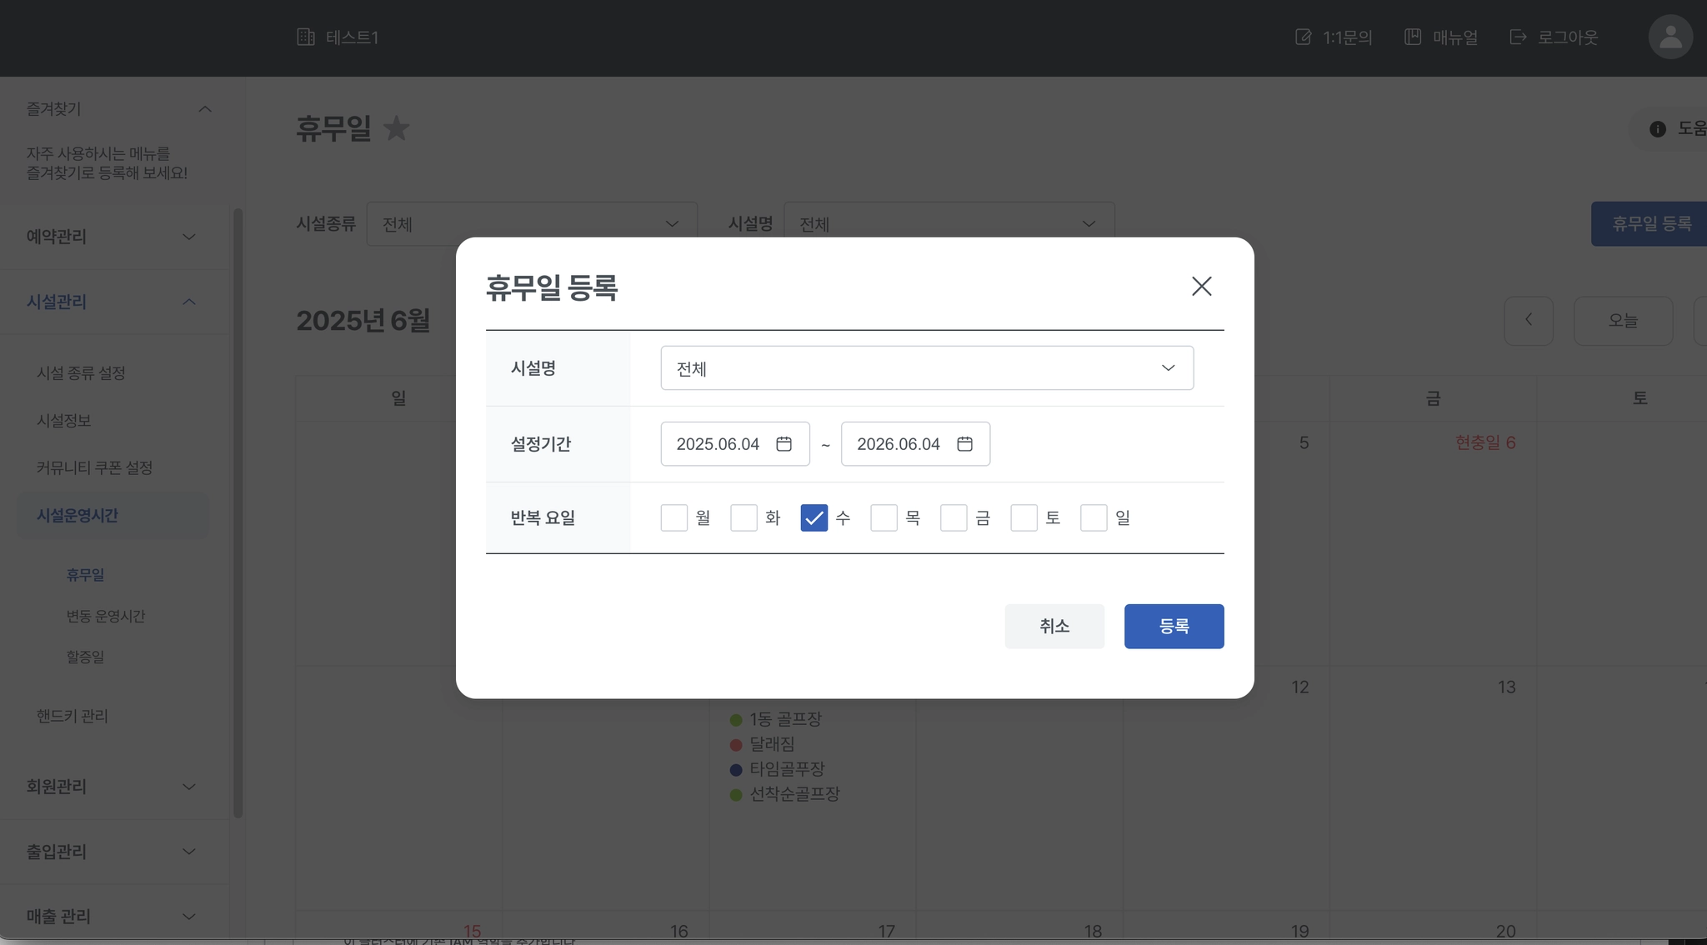Click building icon beside 테스트1
1707x945 pixels.
point(306,37)
